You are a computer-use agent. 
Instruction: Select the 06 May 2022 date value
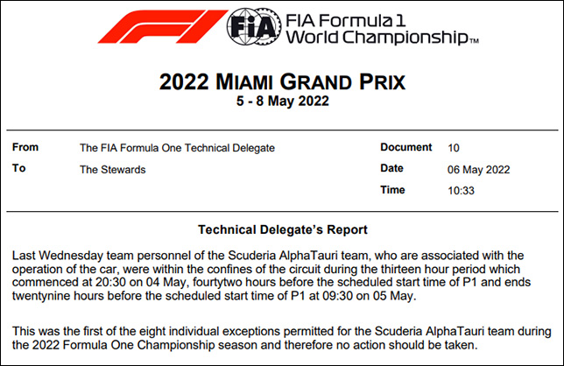479,169
